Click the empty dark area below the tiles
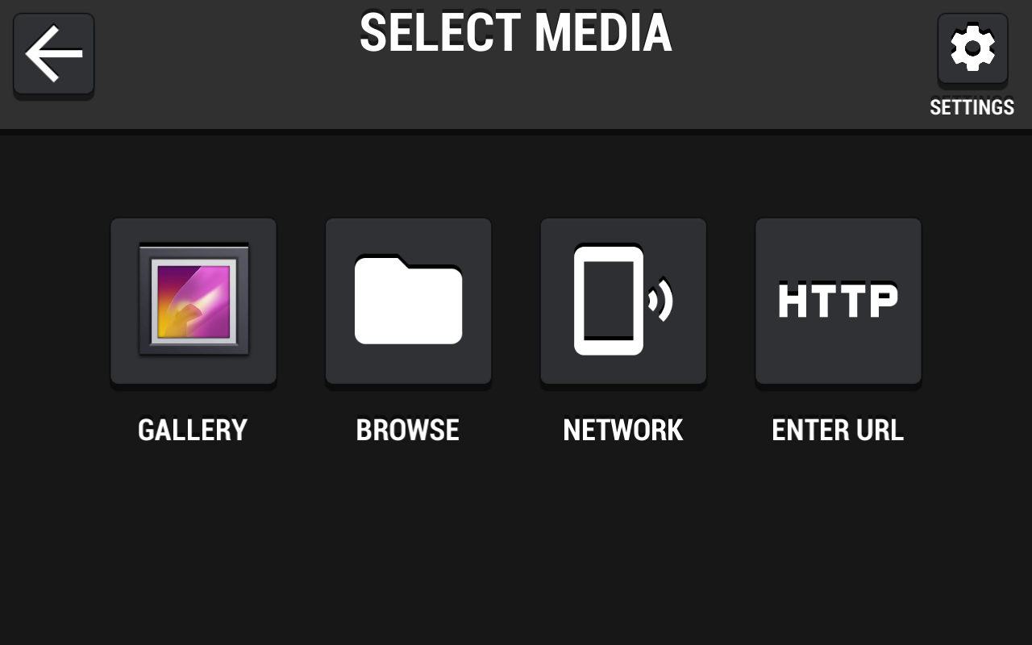This screenshot has height=645, width=1032. (516, 548)
